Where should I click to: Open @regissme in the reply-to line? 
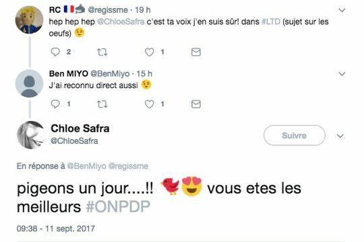tap(128, 166)
